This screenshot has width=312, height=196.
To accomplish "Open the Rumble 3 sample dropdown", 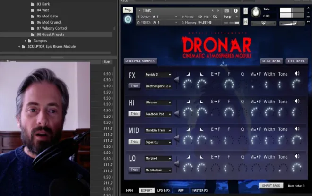I will click(x=158, y=74).
